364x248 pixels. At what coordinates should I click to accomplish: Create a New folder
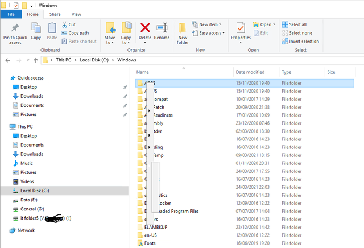point(183,34)
